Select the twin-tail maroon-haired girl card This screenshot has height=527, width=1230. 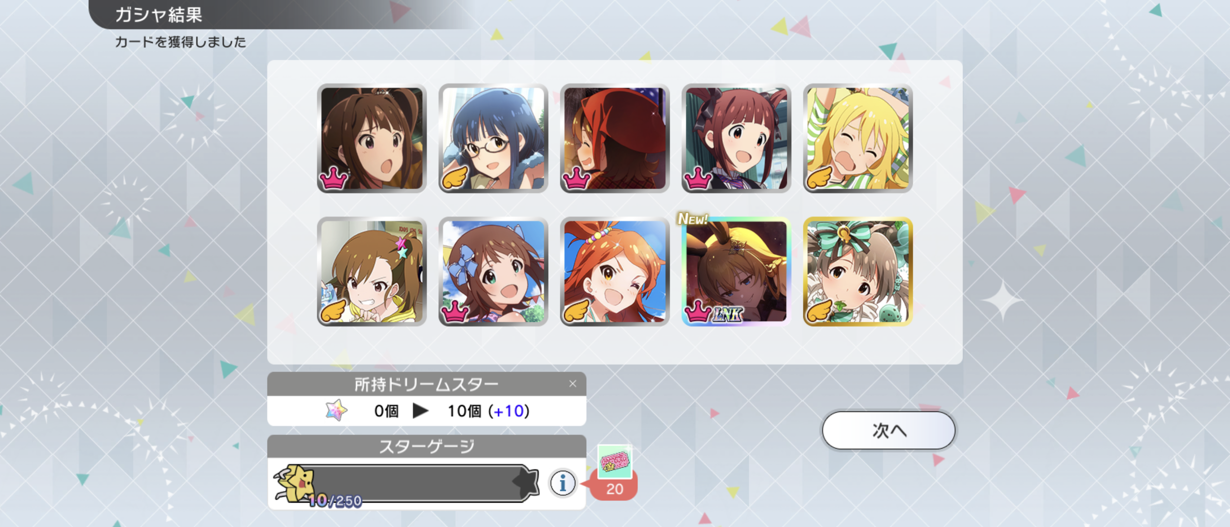(736, 138)
